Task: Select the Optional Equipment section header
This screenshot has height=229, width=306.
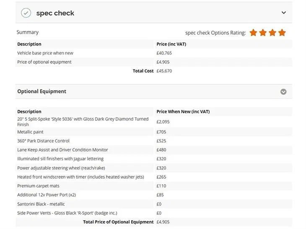Action: 154,91
